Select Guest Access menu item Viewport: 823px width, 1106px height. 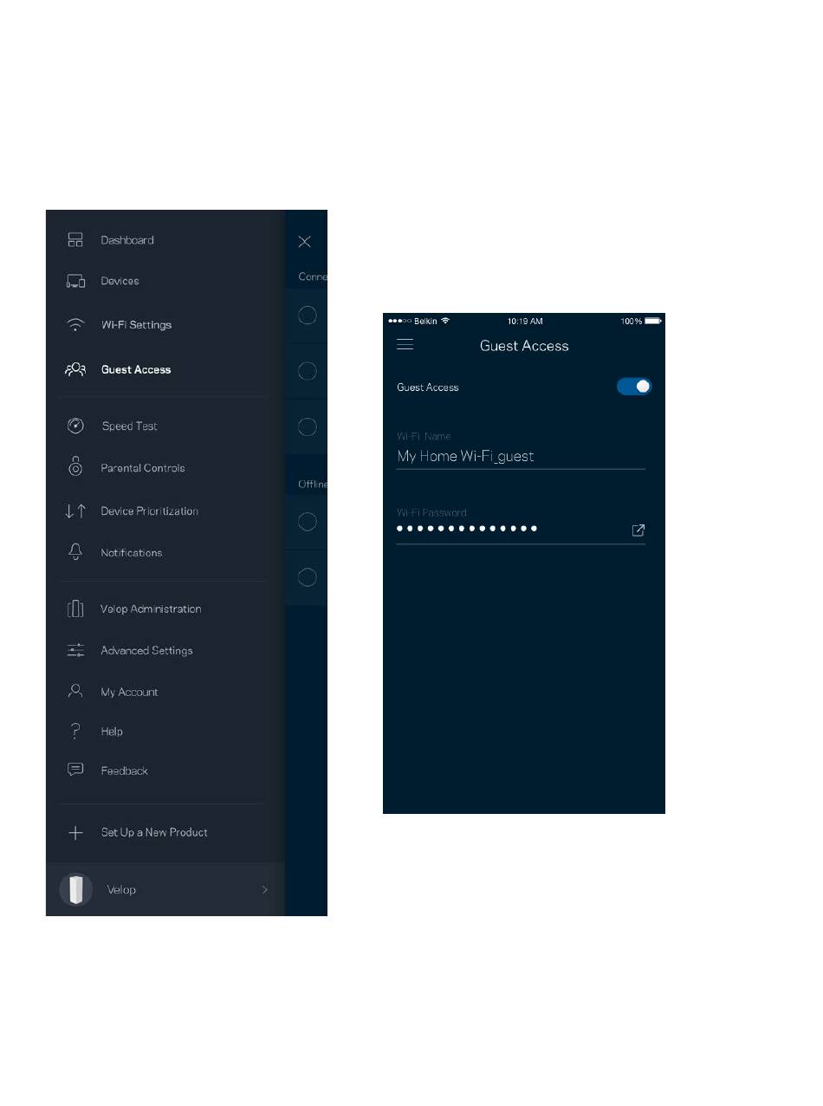(136, 369)
